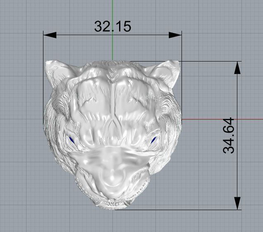This screenshot has width=263, height=232.
Task: Select the 32.15 width dimension text
Action: click(112, 26)
